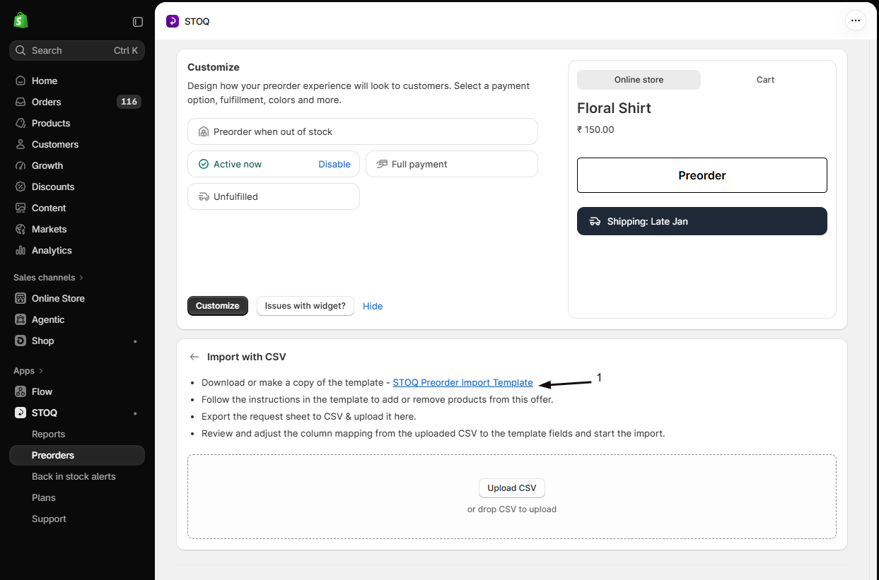879x580 pixels.
Task: Open Reports under STOQ
Action: [48, 434]
